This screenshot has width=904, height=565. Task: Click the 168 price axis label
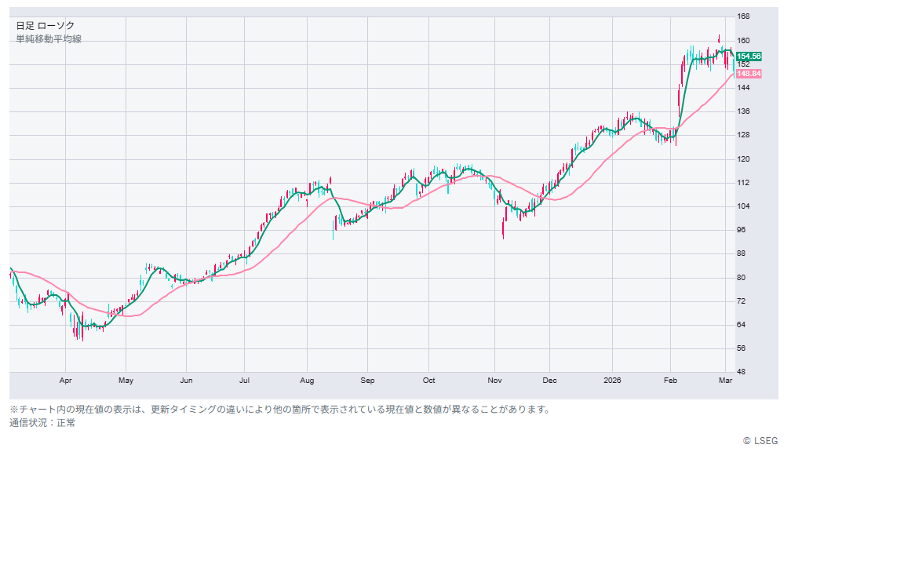(x=743, y=16)
